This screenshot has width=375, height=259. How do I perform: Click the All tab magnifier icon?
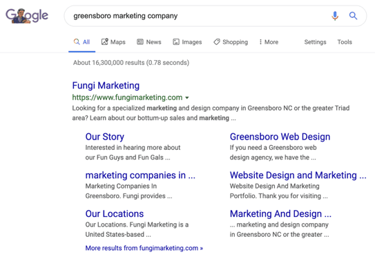(x=77, y=42)
